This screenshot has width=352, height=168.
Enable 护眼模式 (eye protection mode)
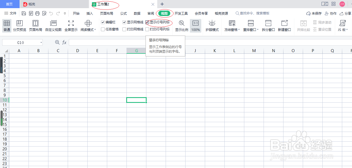coord(212,26)
